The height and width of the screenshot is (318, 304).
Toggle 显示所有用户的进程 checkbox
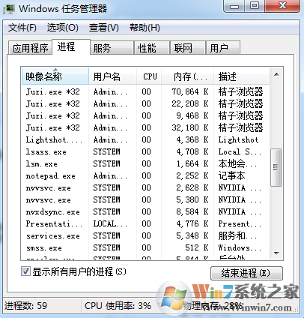(x=25, y=271)
